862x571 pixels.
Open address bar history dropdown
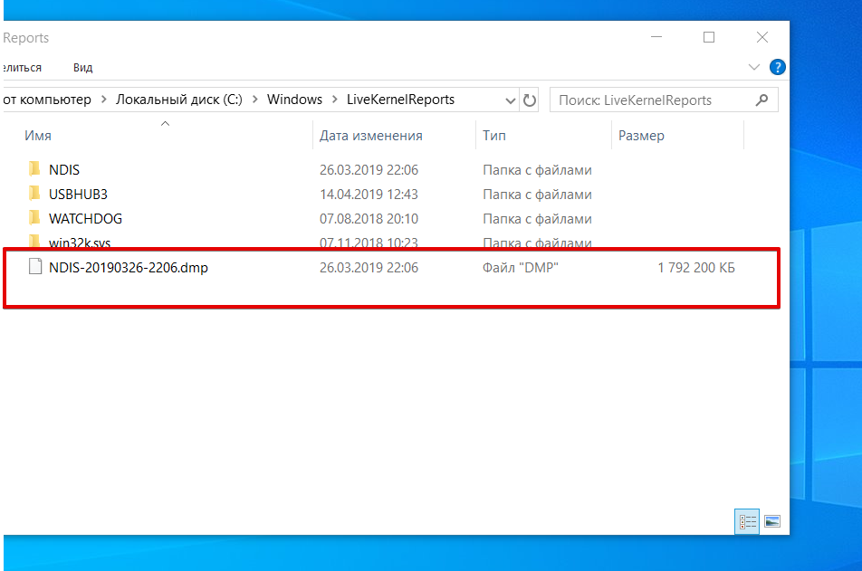point(510,100)
